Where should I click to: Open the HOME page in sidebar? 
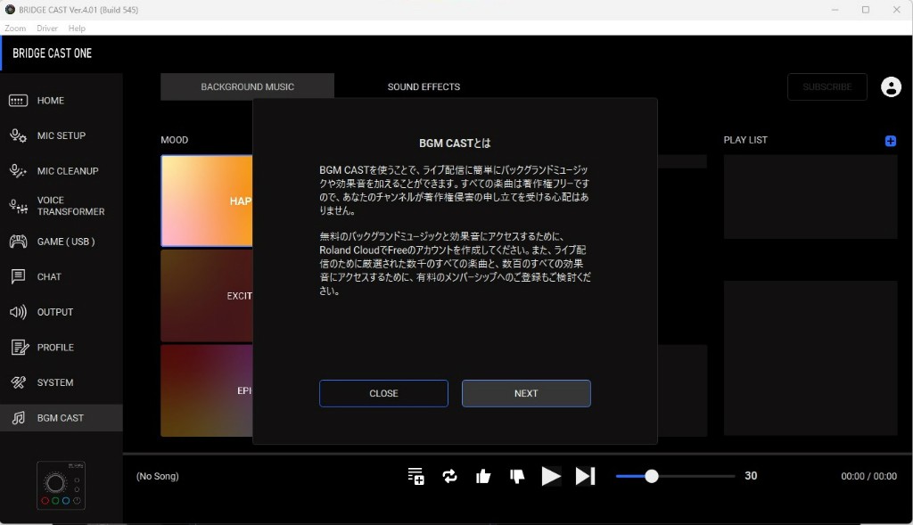(x=62, y=101)
